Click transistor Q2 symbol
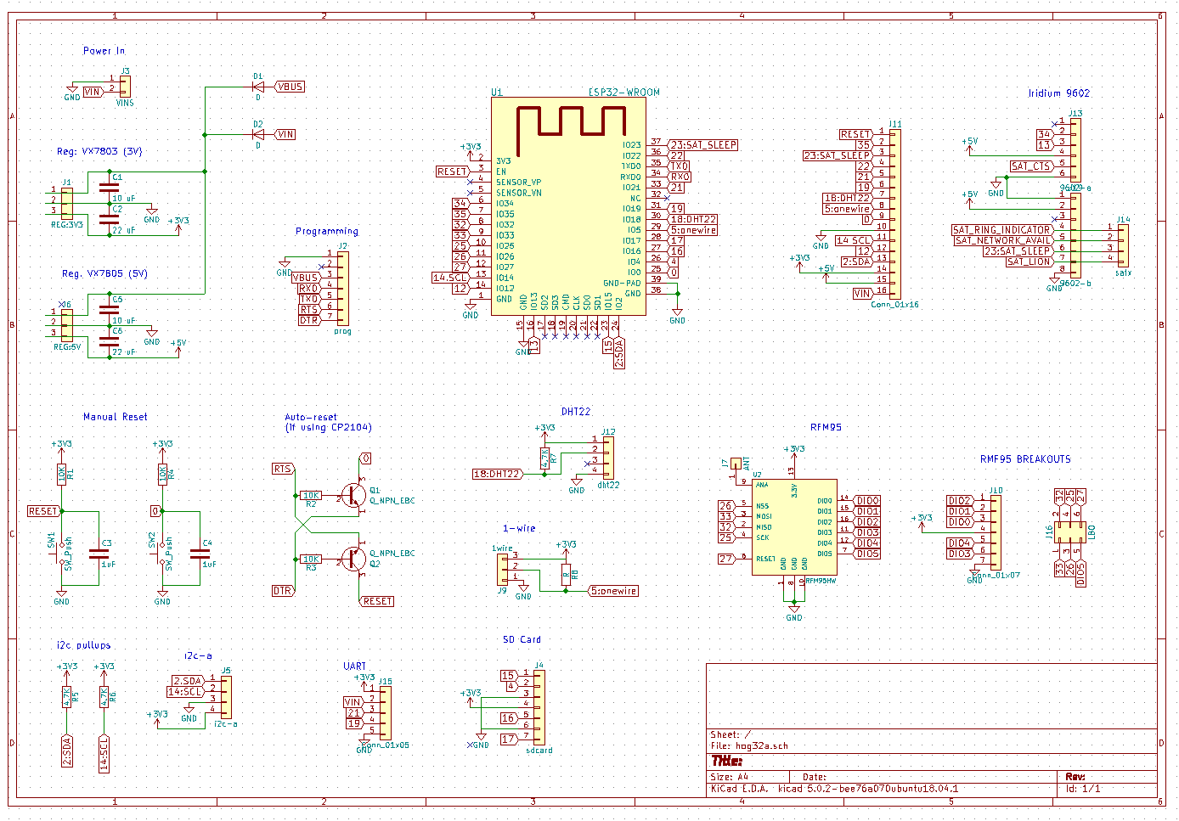This screenshot has width=1179, height=821. pos(354,559)
